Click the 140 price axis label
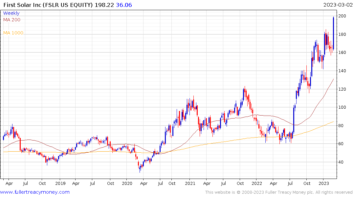Viewport: 353px width, 197px height. pyautogui.click(x=342, y=71)
